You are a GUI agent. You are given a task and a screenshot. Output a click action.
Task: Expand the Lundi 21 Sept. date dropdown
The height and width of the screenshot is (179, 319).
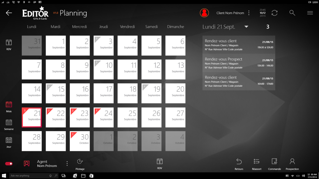click(x=246, y=27)
